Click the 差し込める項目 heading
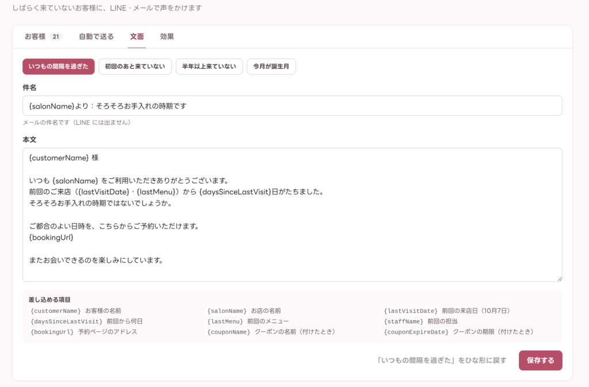 (x=49, y=300)
